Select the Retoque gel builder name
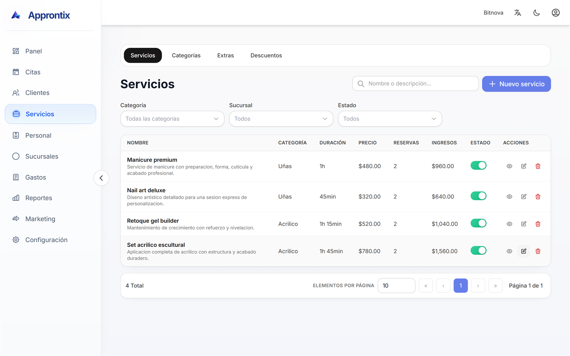Image resolution: width=570 pixels, height=356 pixels. 153,221
